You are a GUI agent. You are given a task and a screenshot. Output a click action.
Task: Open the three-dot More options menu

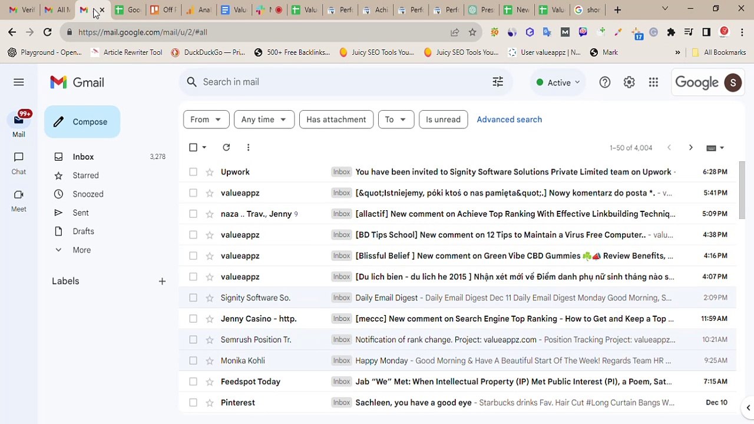click(x=248, y=147)
